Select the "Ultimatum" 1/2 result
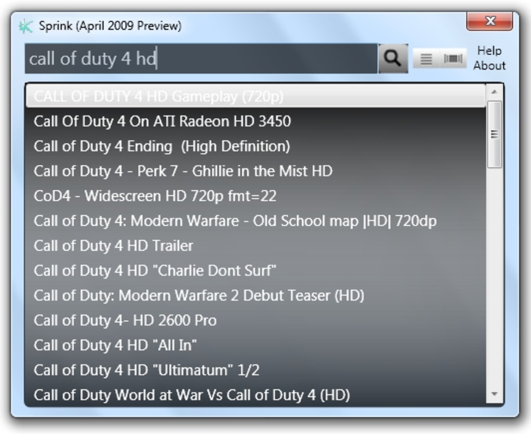The image size is (531, 434). pos(256,370)
